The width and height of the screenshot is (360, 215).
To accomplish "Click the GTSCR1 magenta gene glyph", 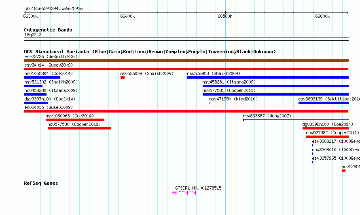I will click(184, 193).
